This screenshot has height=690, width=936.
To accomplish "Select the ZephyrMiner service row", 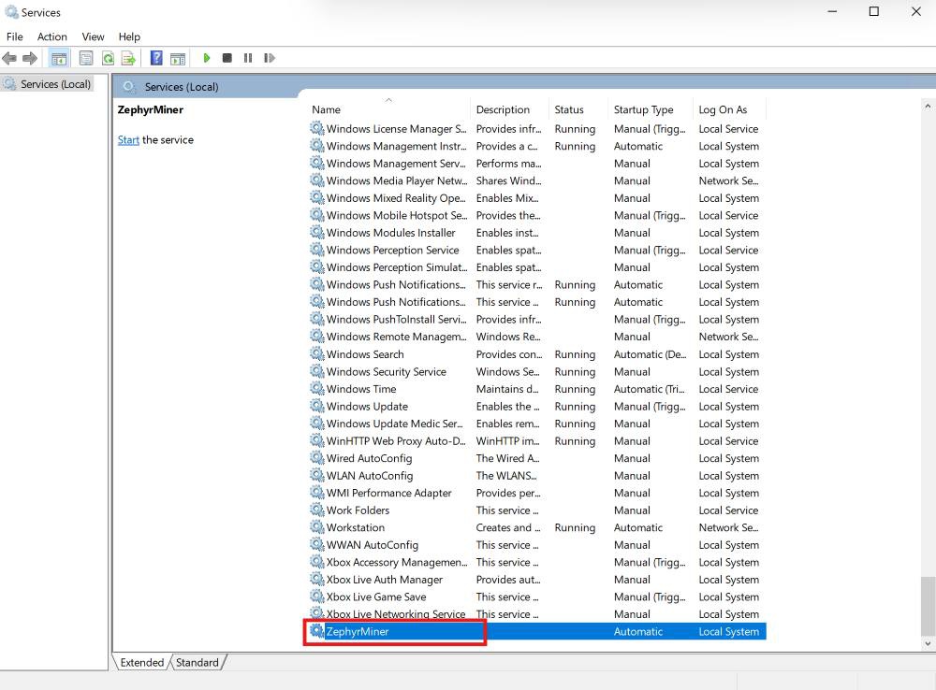I will point(536,631).
